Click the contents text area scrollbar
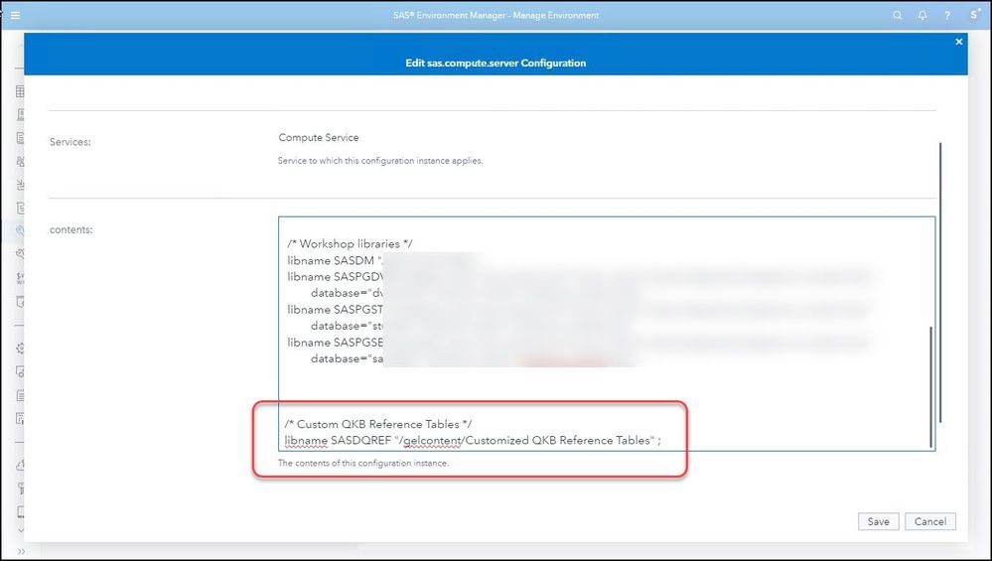The image size is (992, 561). 930,386
